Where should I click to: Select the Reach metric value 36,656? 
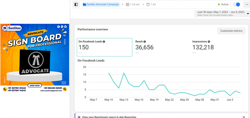pos(145,47)
